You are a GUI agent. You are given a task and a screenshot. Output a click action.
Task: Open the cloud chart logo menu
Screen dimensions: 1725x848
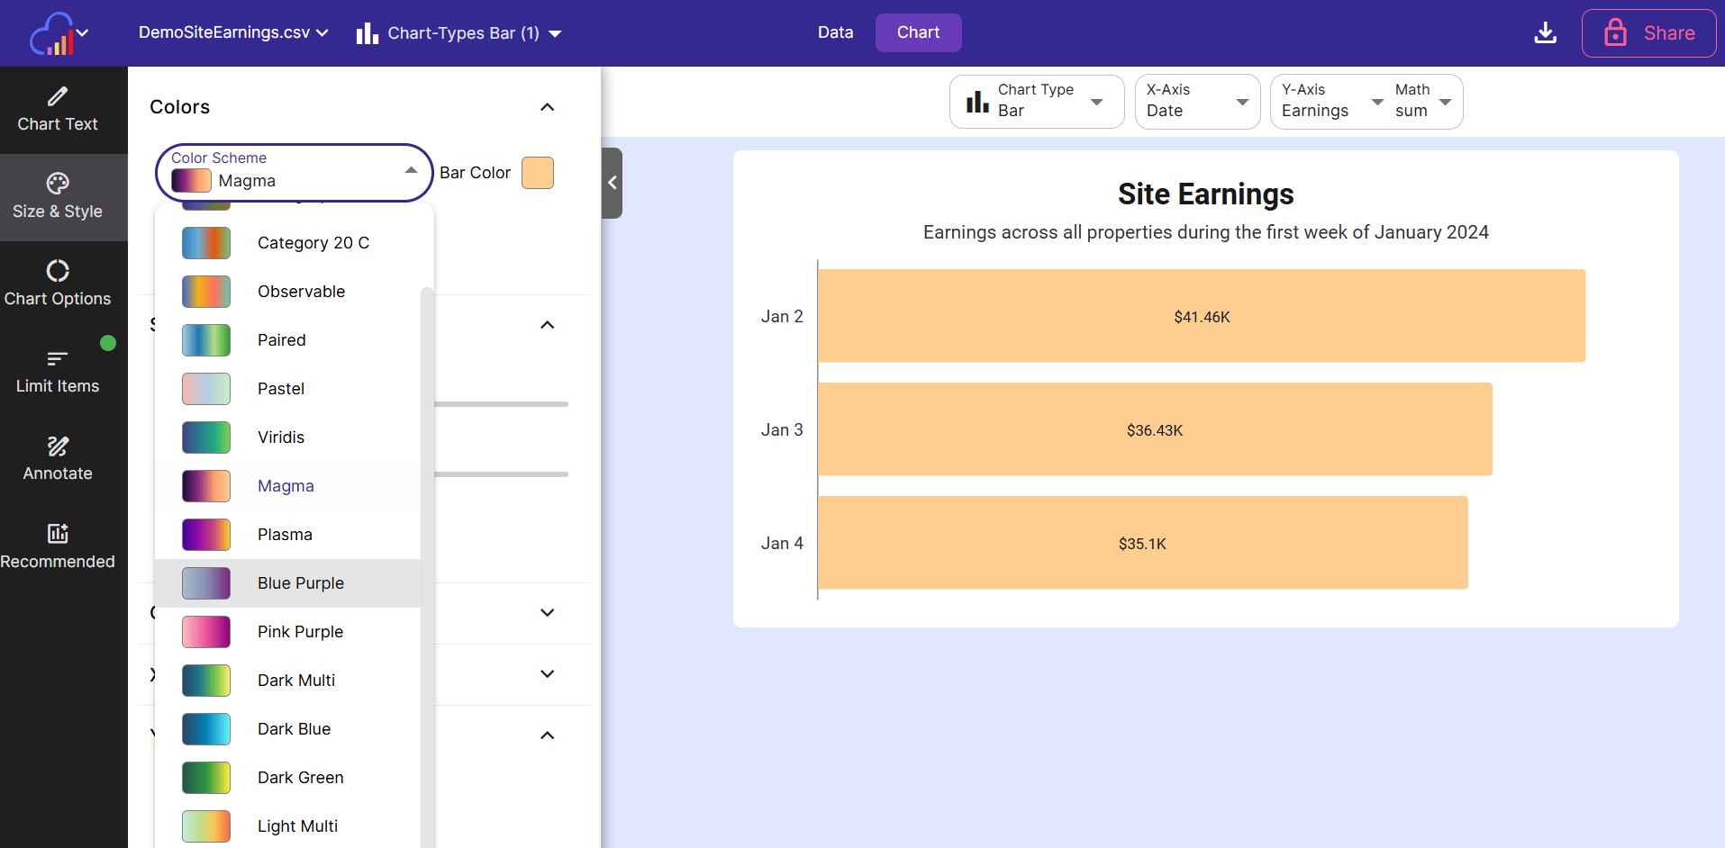click(59, 33)
